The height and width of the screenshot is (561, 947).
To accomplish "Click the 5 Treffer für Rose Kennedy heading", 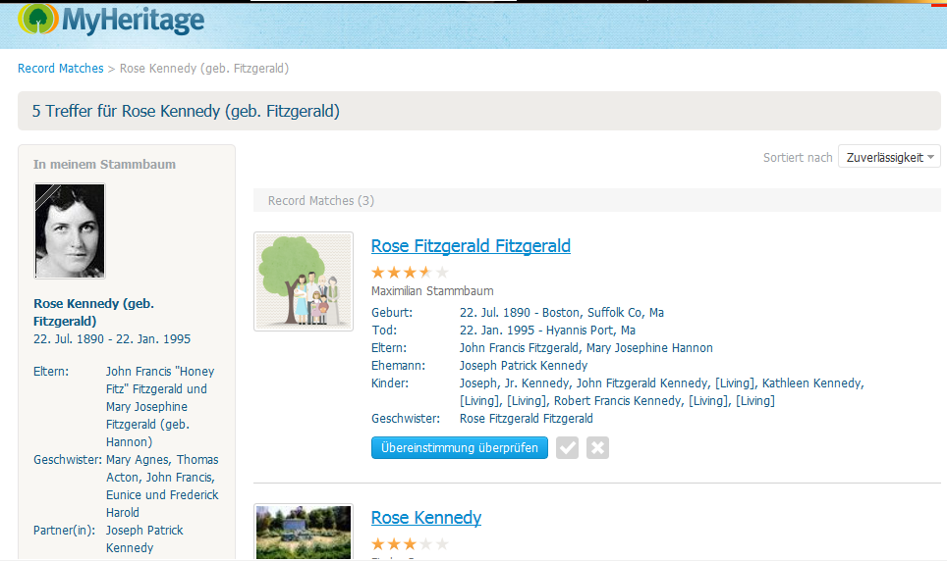I will 186,111.
